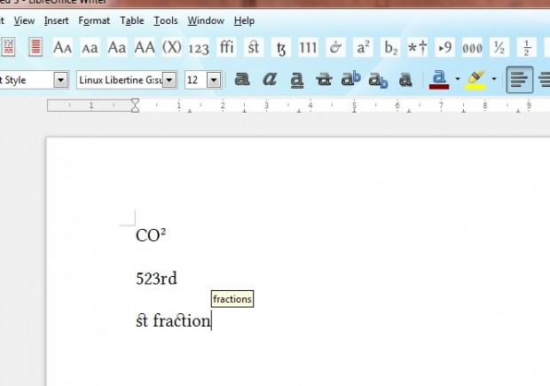
Task: Click the 'tz' ligature icon
Action: [x=281, y=47]
